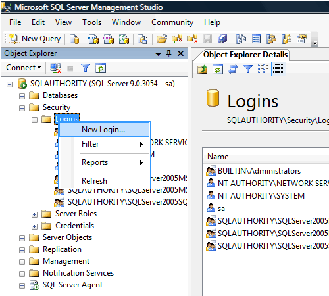Expand the SQL Server Agent node
Viewport: 329px width, 296px height.
point(22,285)
